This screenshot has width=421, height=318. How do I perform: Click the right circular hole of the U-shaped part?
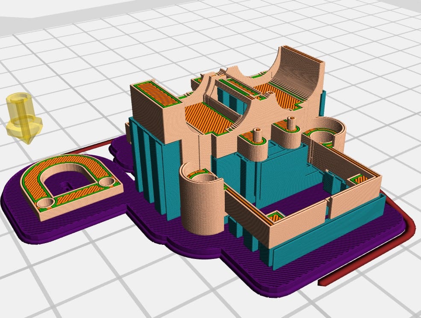click(x=105, y=183)
